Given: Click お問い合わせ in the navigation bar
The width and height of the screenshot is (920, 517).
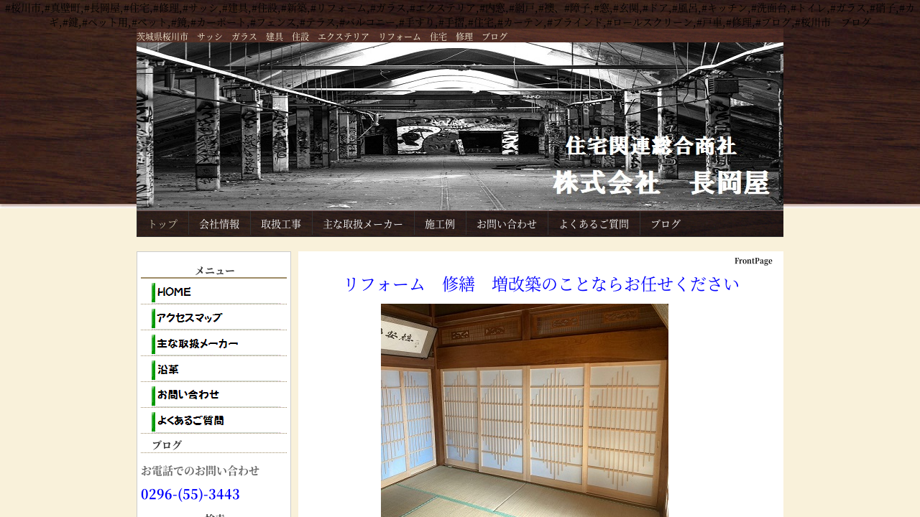Looking at the screenshot, I should (x=507, y=224).
